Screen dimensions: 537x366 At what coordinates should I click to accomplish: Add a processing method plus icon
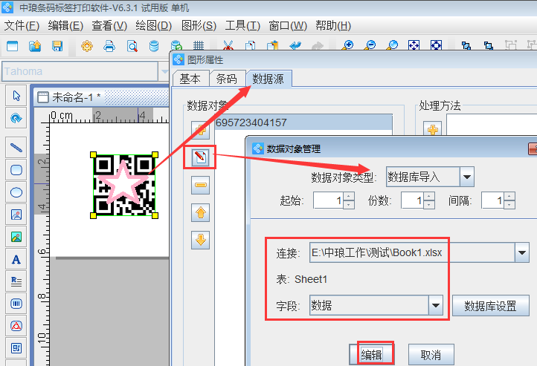(433, 129)
